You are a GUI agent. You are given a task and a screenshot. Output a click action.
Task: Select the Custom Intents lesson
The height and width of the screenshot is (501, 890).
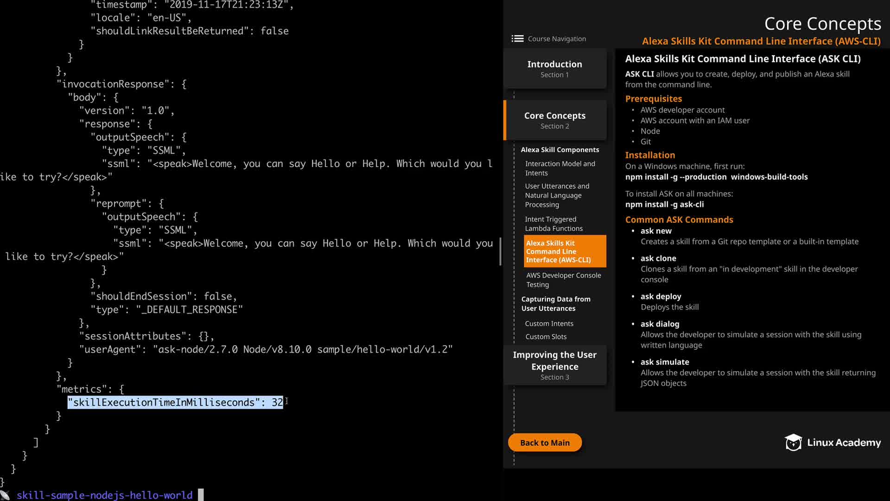point(549,323)
